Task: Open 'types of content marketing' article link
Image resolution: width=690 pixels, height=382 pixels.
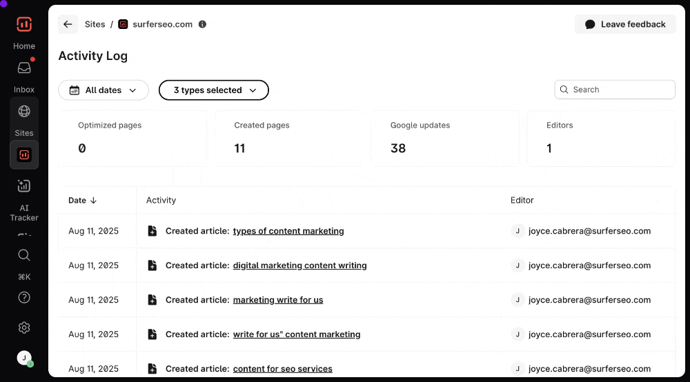Action: (288, 231)
